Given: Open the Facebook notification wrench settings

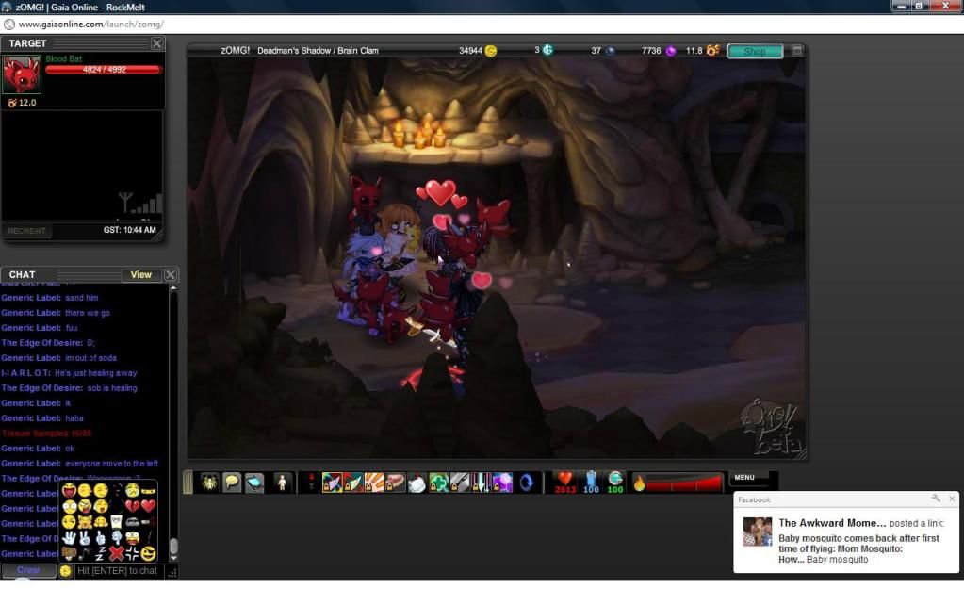Looking at the screenshot, I should 936,499.
